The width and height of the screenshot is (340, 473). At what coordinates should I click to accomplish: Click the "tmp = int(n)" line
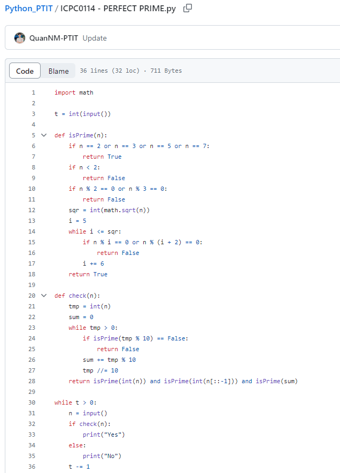click(90, 306)
